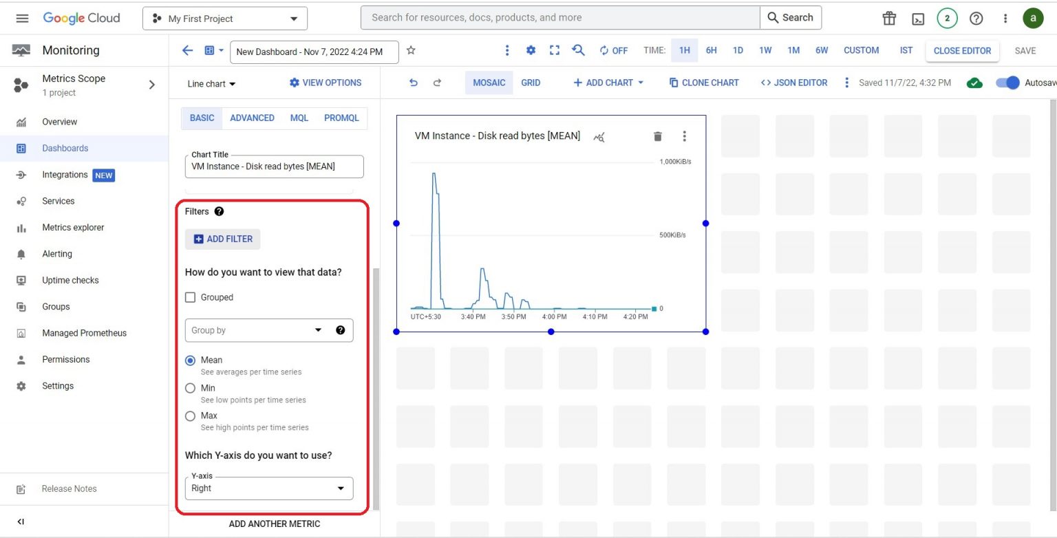Select the Min aggregation radio button
1057x538 pixels.
(190, 388)
